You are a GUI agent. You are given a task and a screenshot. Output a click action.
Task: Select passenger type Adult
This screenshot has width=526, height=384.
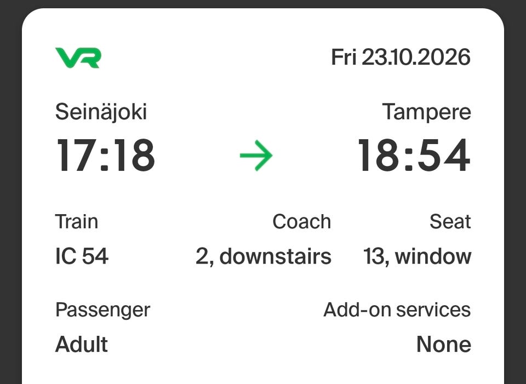[82, 345]
